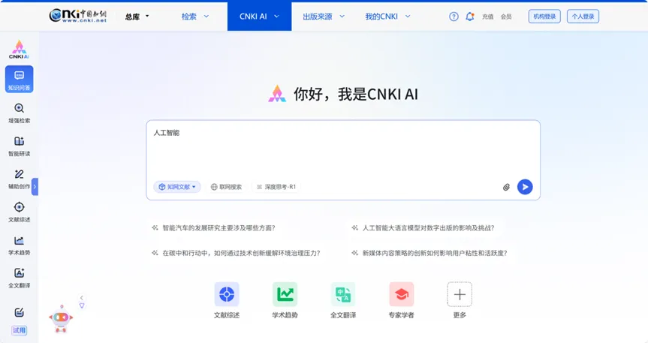Open the 增强检索 sidebar icon
This screenshot has height=343, width=648.
click(19, 113)
